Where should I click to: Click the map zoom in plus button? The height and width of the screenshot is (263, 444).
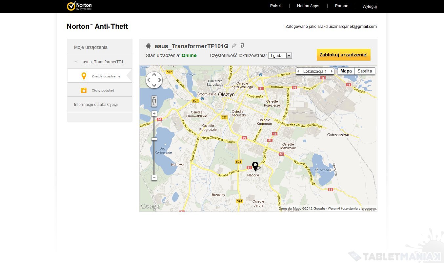click(x=154, y=113)
